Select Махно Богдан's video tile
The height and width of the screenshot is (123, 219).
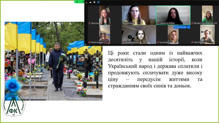click(x=105, y=35)
